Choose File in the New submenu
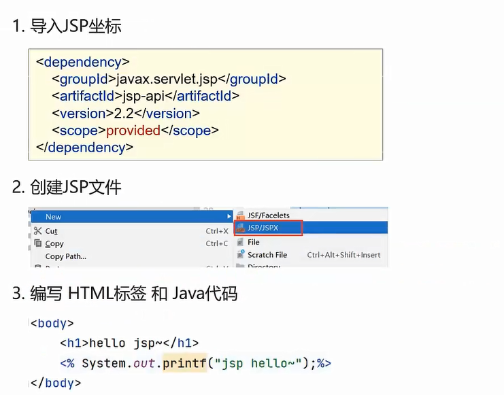 tap(311, 242)
